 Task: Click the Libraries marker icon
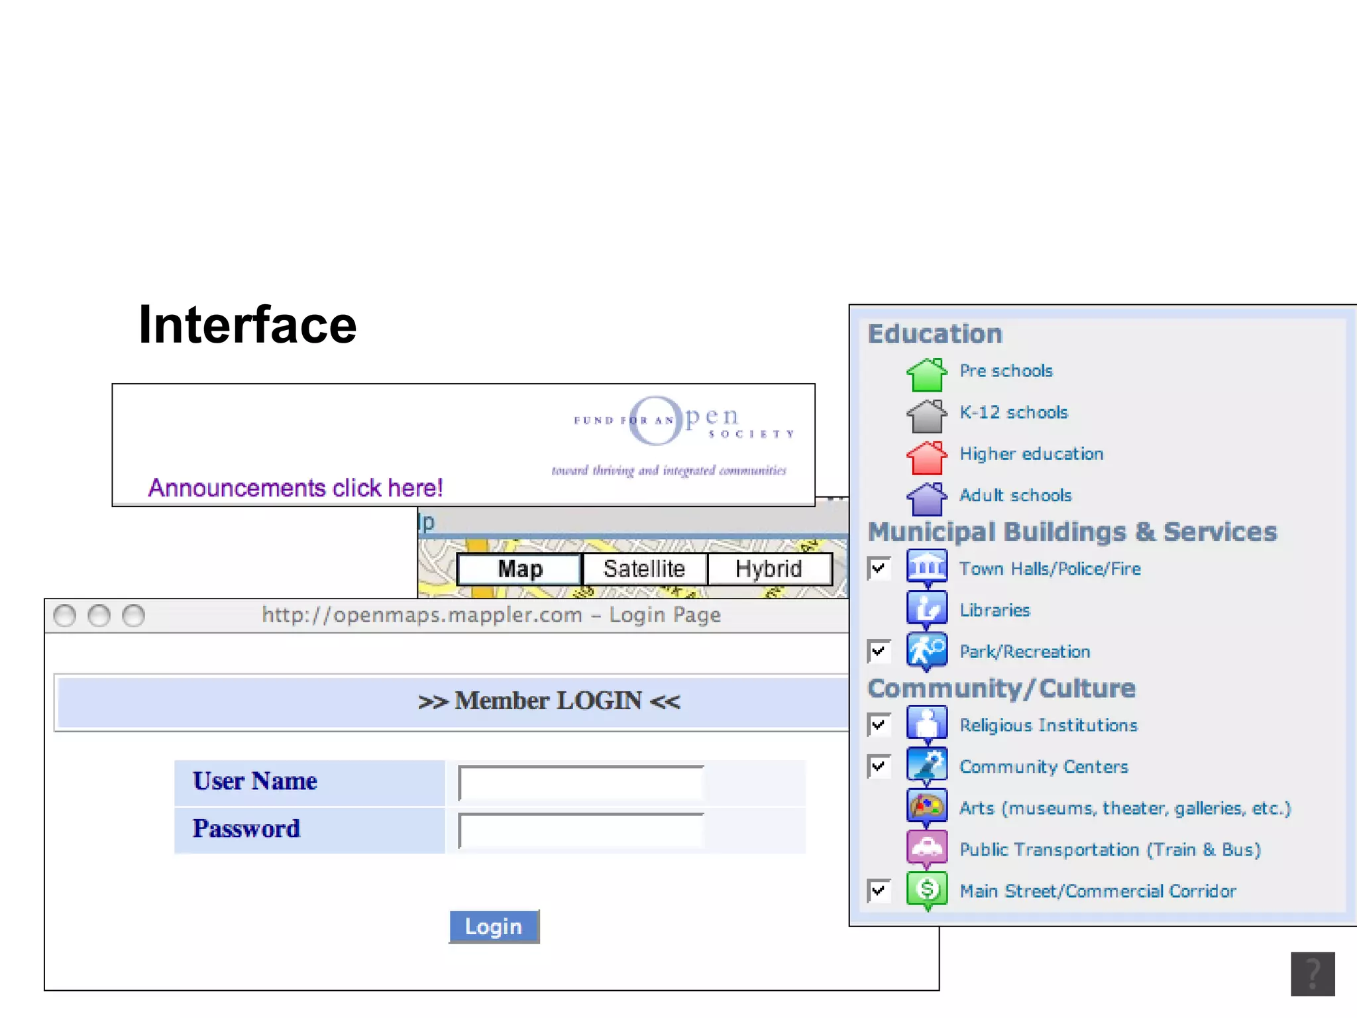926,608
